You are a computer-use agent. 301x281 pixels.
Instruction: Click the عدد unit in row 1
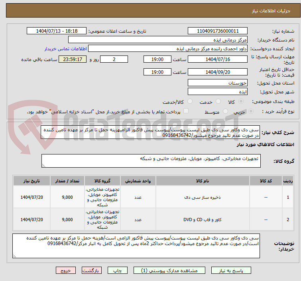[x=138, y=197]
